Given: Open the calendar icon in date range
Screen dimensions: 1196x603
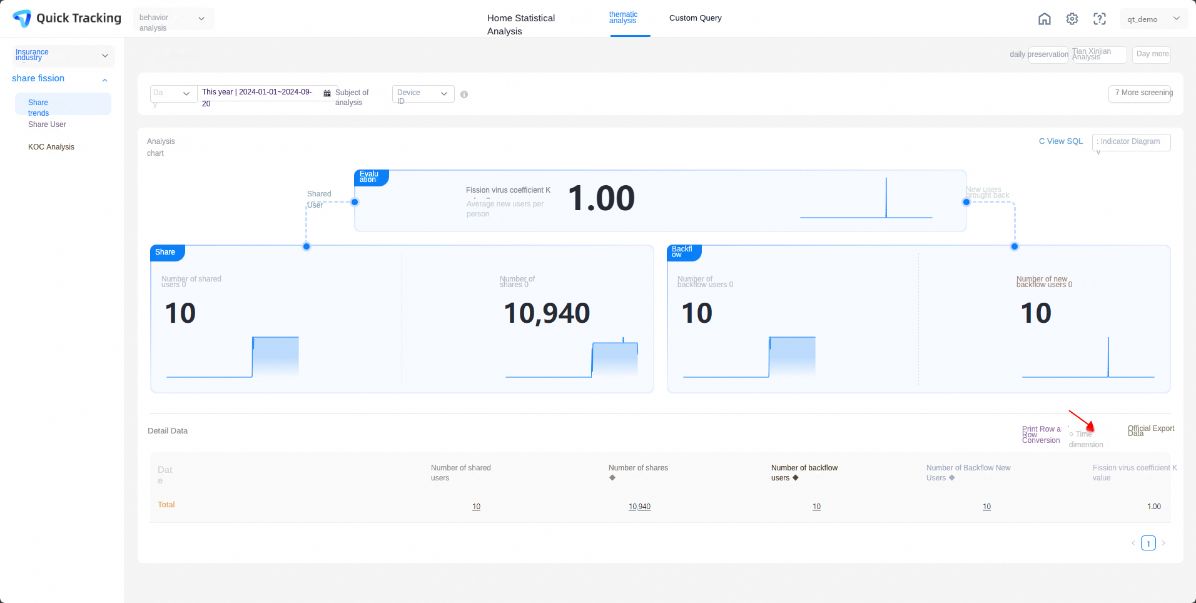Looking at the screenshot, I should pyautogui.click(x=327, y=93).
